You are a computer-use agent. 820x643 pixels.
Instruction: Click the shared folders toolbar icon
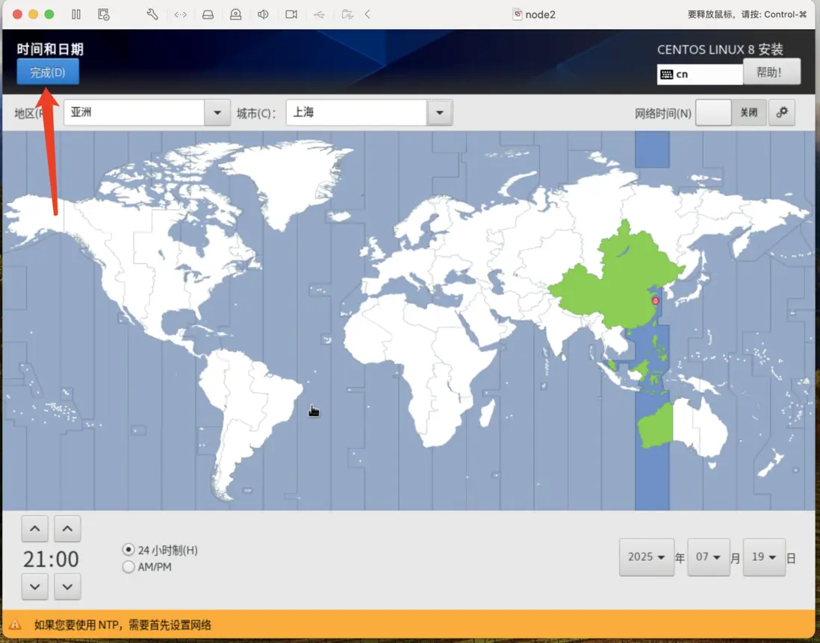[347, 14]
